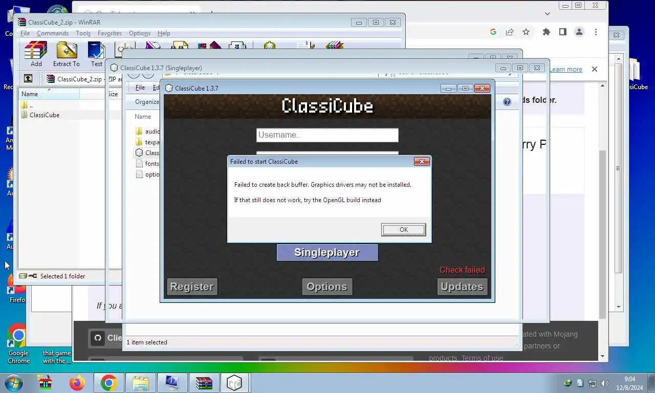The width and height of the screenshot is (655, 393).
Task: Click Chrome Google search icon in address bar
Action: pyautogui.click(x=493, y=32)
